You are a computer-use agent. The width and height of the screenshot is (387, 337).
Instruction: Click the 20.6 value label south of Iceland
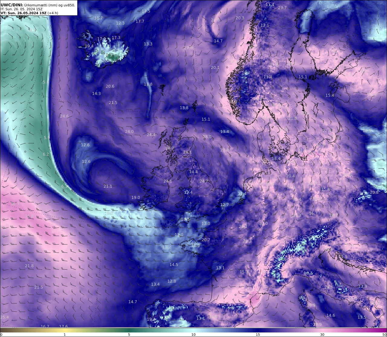pos(110,86)
